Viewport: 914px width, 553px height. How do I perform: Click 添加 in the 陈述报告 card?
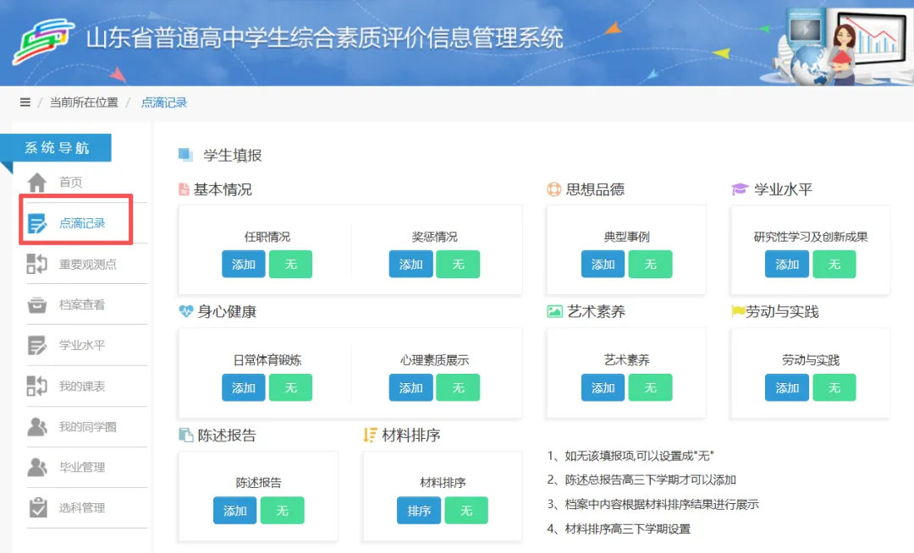pos(235,511)
